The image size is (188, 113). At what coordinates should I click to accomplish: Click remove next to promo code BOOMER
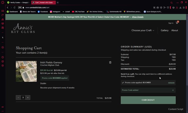point(171,83)
